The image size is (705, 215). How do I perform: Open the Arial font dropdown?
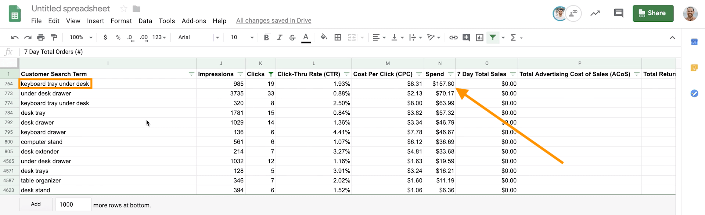(x=198, y=37)
